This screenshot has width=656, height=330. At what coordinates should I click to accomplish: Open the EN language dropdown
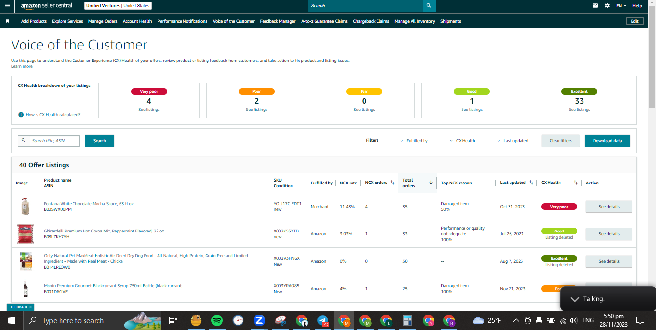click(x=621, y=6)
